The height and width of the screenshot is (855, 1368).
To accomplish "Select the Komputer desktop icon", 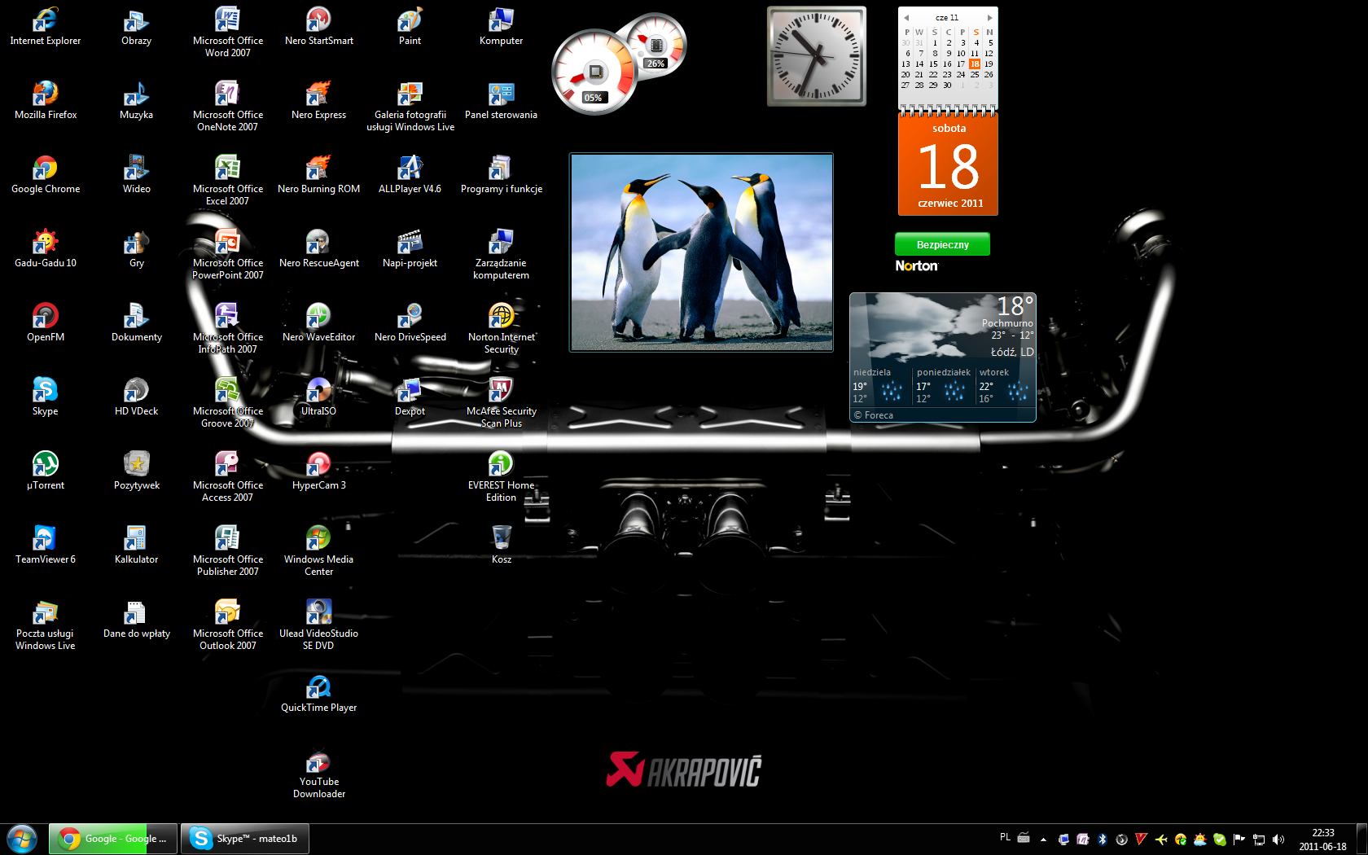I will click(x=502, y=27).
